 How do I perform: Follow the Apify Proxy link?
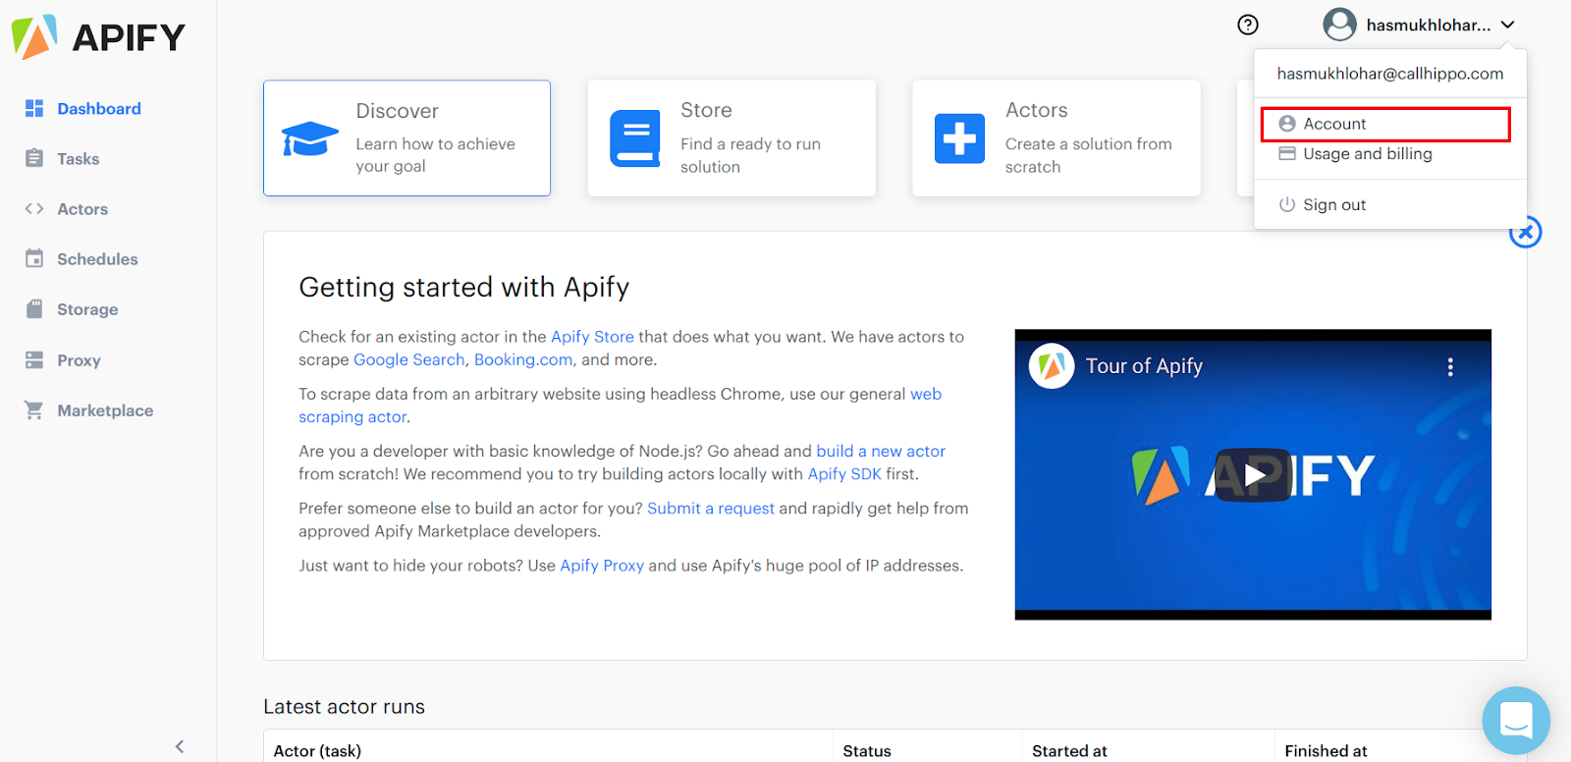point(602,566)
